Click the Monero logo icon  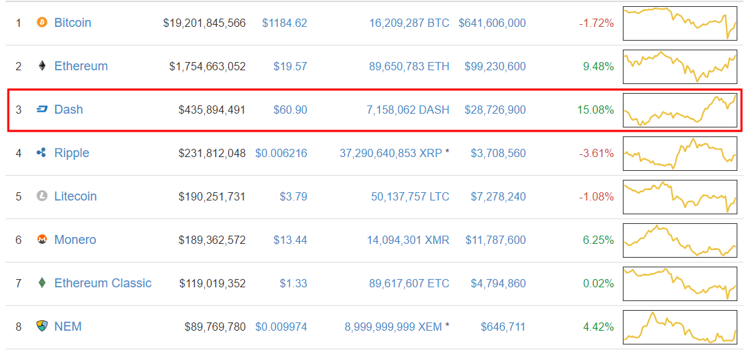tap(42, 240)
